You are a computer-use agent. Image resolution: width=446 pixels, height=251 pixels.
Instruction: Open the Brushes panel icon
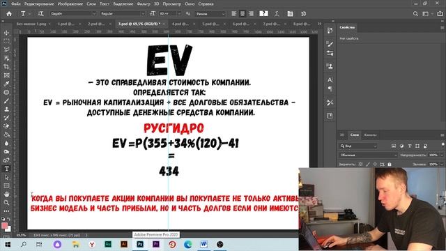pos(330,44)
